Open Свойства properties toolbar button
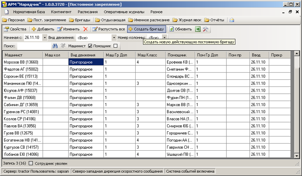 point(15,29)
